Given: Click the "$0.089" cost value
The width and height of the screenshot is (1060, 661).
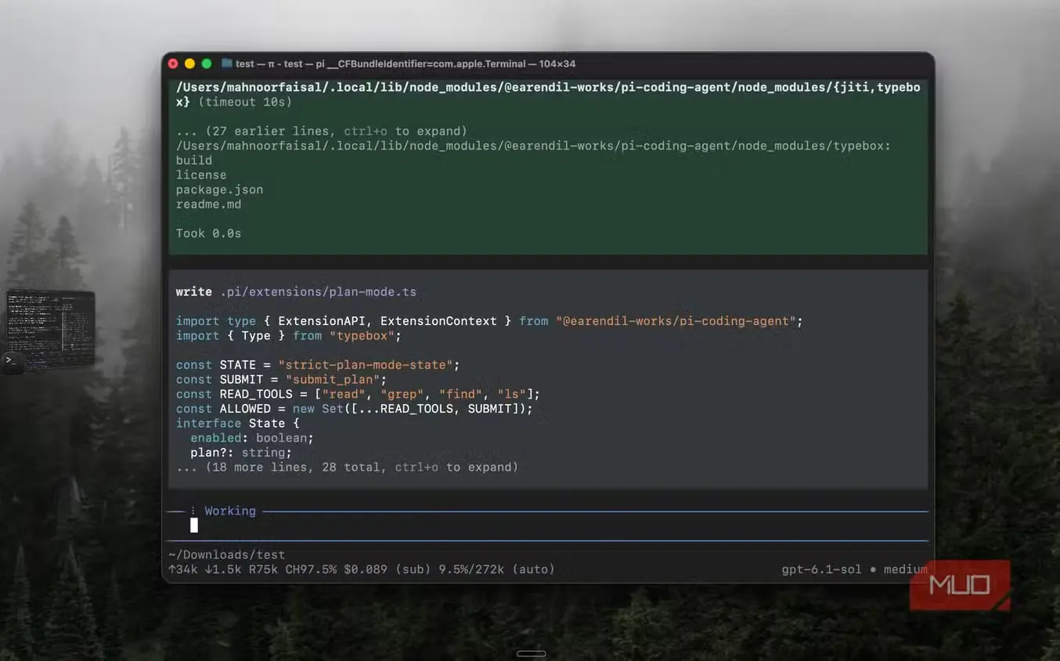Looking at the screenshot, I should coord(366,569).
